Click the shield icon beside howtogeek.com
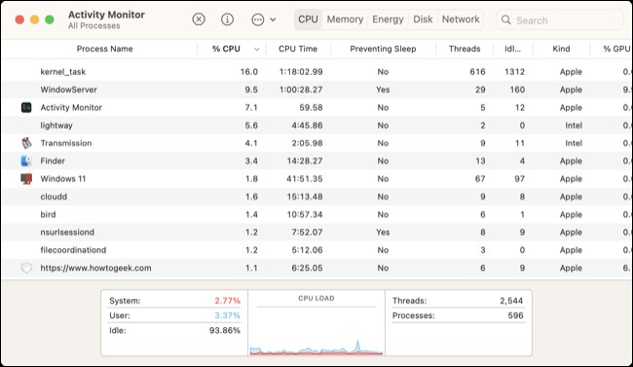The height and width of the screenshot is (367, 633). [26, 268]
